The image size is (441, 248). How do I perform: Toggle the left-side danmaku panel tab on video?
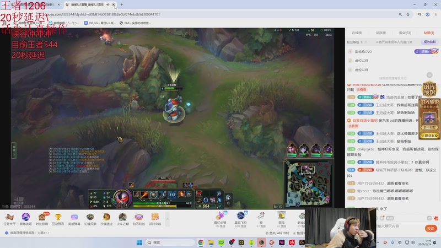tap(14, 150)
